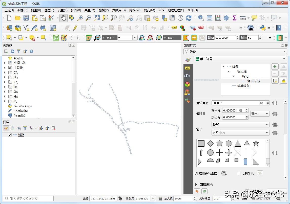Open the 矢量 menu
The height and width of the screenshot is (204, 290).
pos(90,10)
